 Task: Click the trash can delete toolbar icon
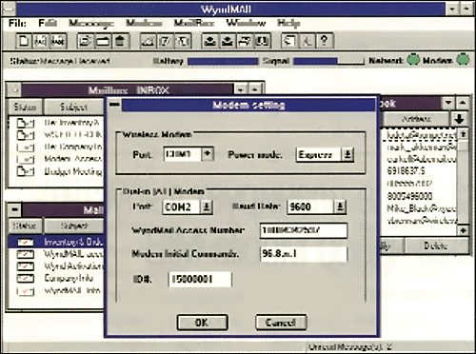tap(120, 41)
